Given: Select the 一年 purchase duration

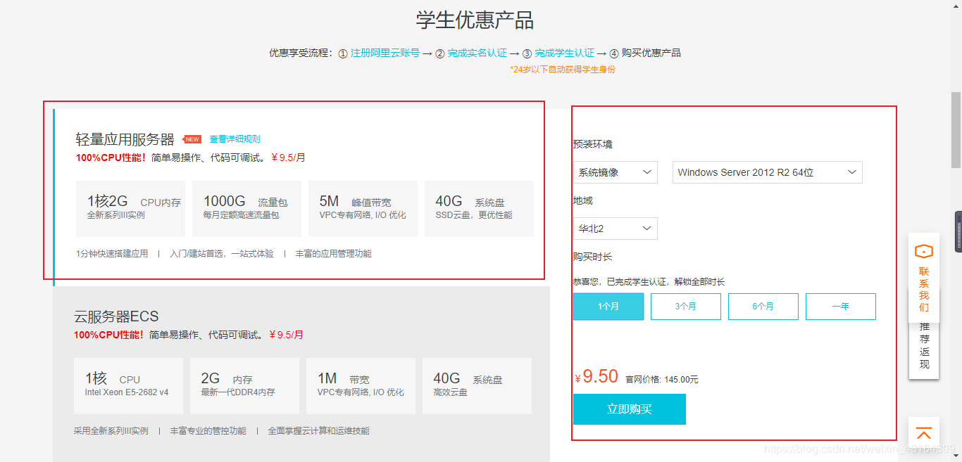Looking at the screenshot, I should [840, 306].
